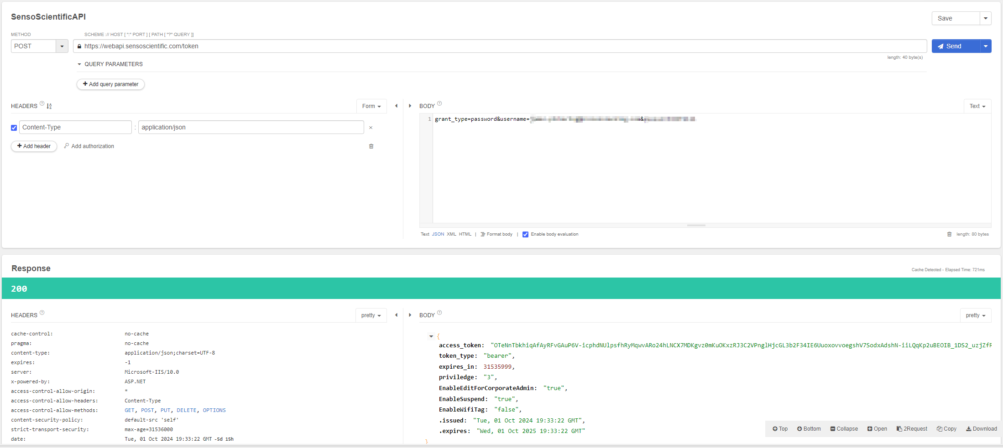Clear request body with trash icon
This screenshot has width=1003, height=448.
pyautogui.click(x=949, y=234)
